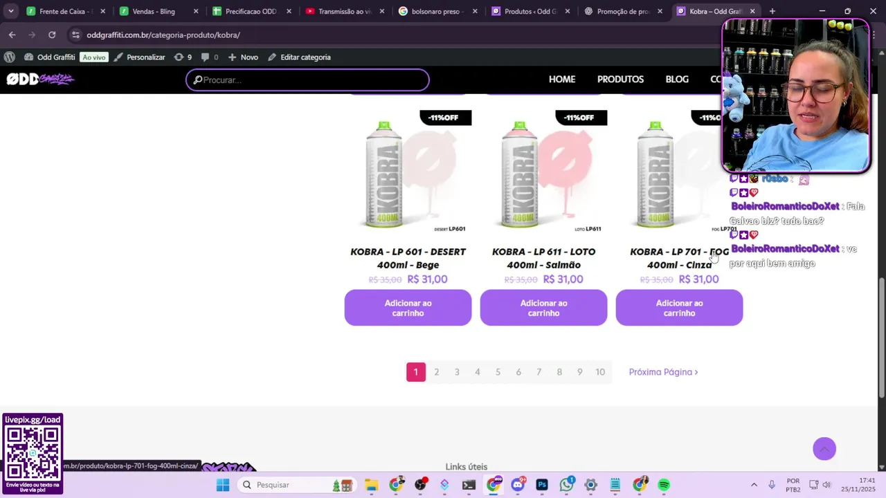This screenshot has width=886, height=498.
Task: Open the volume control in system tray
Action: (826, 485)
